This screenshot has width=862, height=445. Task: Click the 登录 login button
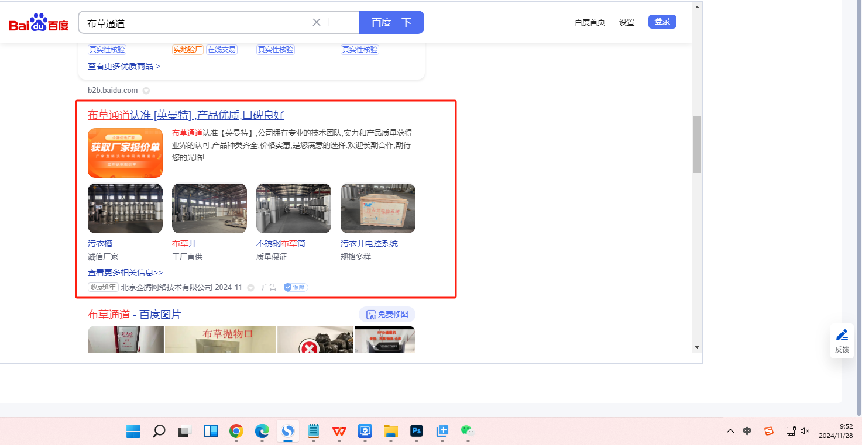click(x=662, y=22)
